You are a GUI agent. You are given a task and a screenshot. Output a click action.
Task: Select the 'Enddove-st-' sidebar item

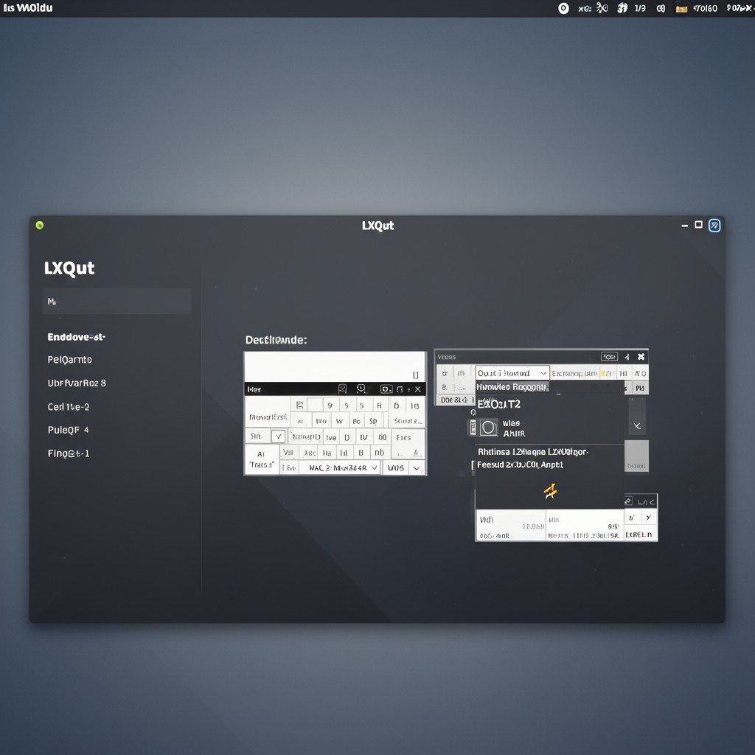tap(76, 337)
